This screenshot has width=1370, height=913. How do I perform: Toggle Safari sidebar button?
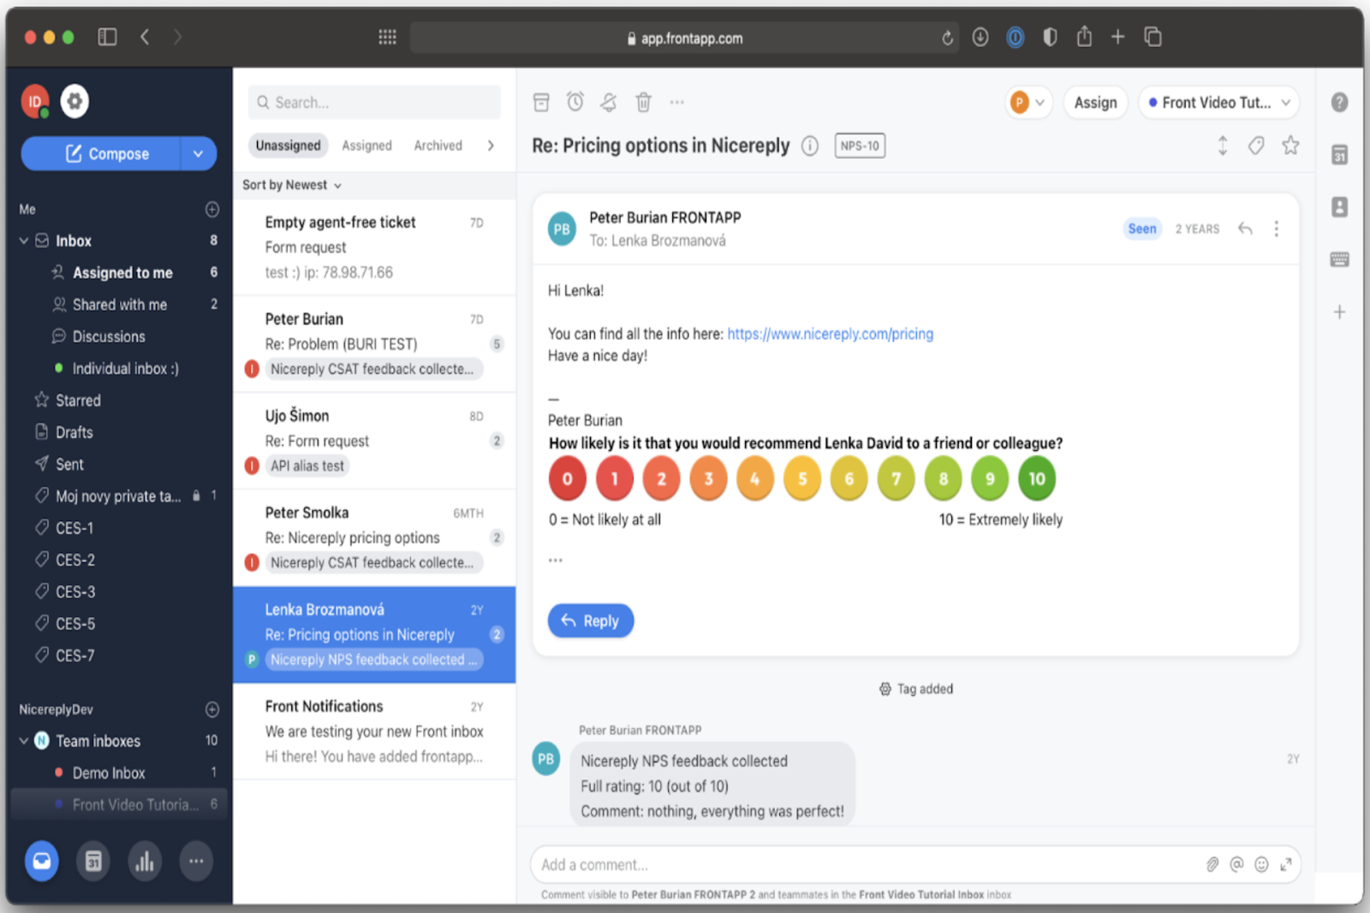107,37
